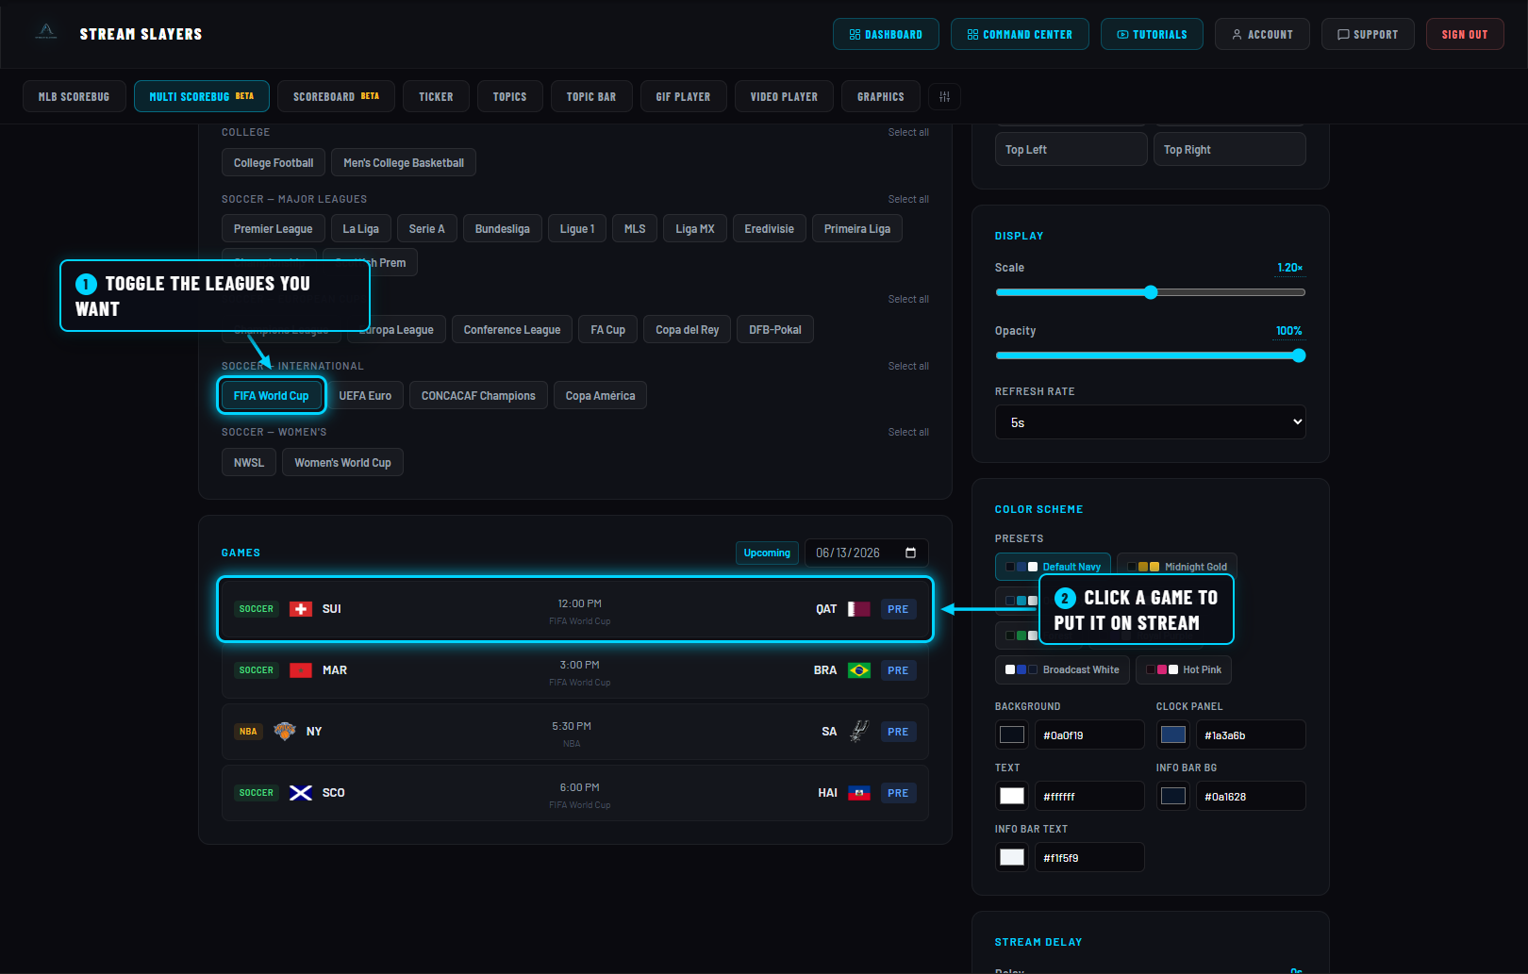1528x974 pixels.
Task: Toggle the Premier League league chip
Action: coord(274,229)
